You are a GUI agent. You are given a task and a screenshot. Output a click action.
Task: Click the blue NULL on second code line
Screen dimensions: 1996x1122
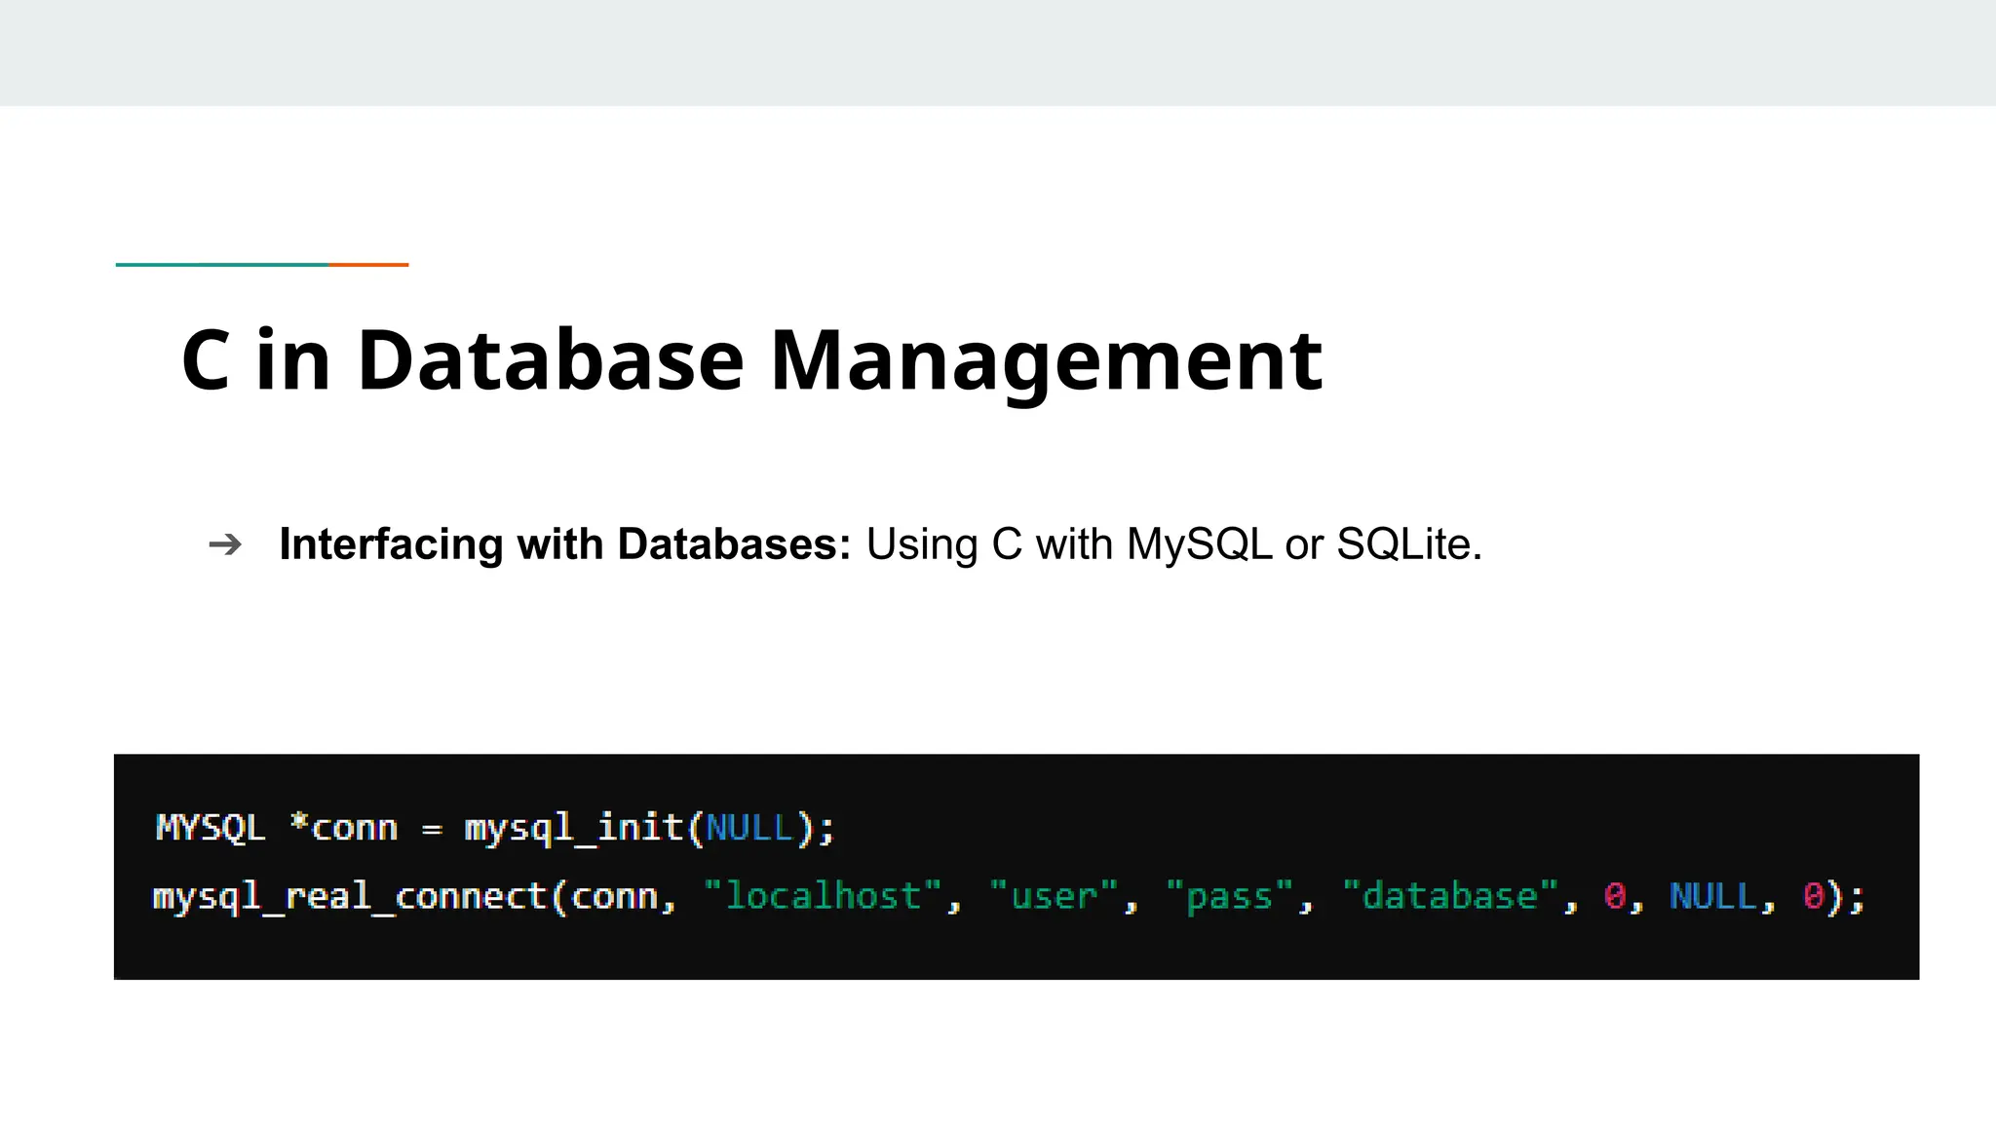[1713, 897]
